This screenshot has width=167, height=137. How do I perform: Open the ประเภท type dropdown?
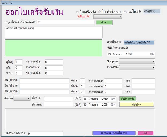click(22, 98)
